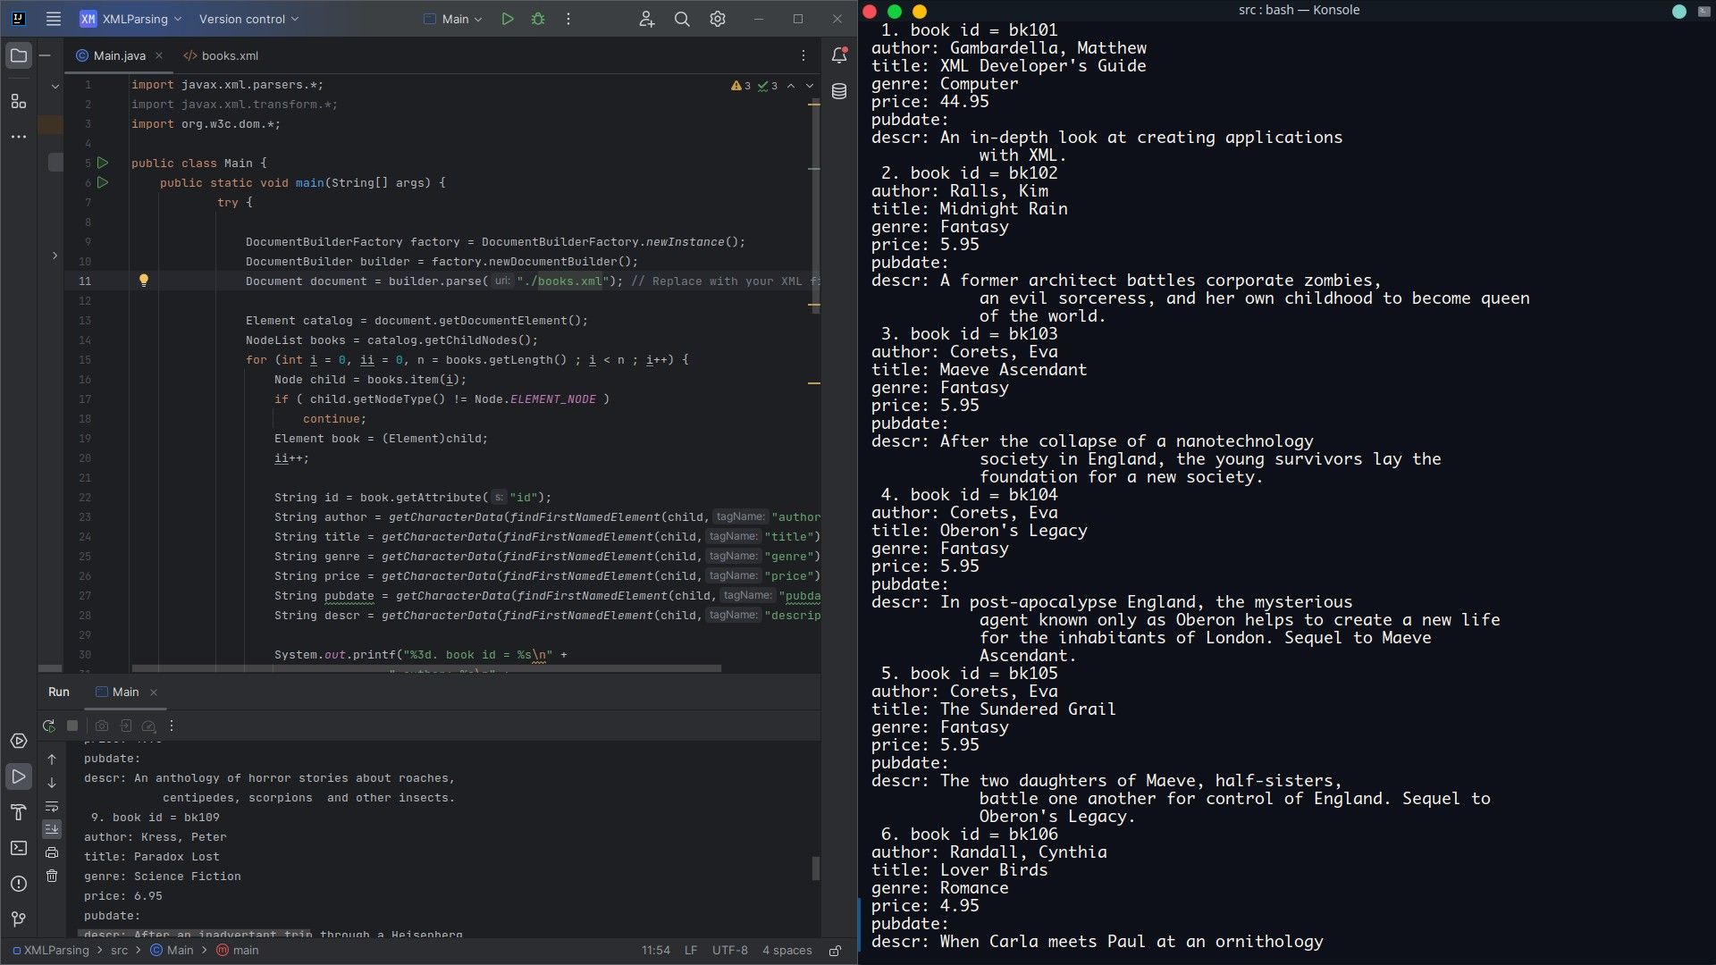Open Search Everywhere with the magnifier icon
The height and width of the screenshot is (965, 1716).
tap(682, 18)
